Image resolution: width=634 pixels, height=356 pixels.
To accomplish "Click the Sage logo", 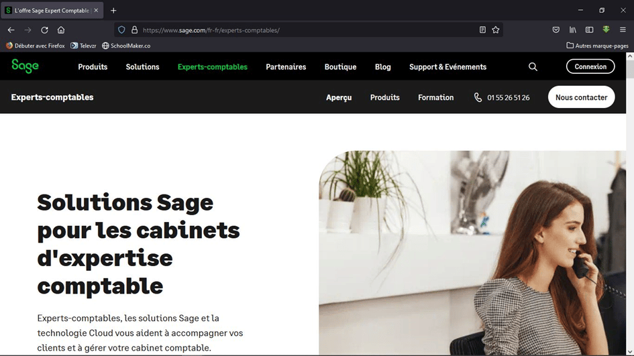I will coord(25,66).
